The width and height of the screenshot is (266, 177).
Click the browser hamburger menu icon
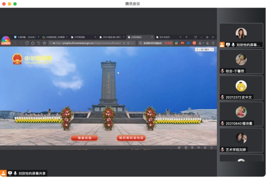click(213, 43)
